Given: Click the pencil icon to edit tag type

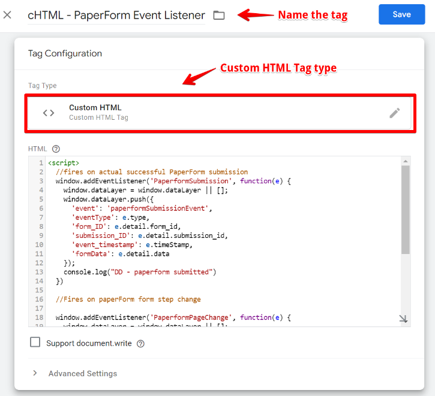Looking at the screenshot, I should pyautogui.click(x=394, y=113).
